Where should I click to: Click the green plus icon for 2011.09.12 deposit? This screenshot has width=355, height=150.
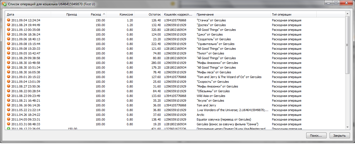[x=8, y=129]
